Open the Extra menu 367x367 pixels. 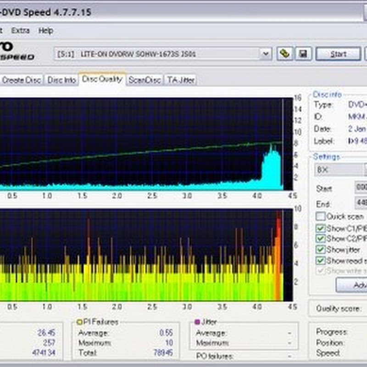pos(20,31)
